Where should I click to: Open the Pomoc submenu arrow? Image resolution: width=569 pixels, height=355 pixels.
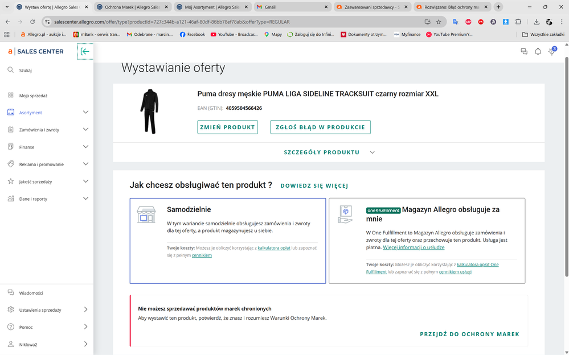click(x=85, y=327)
